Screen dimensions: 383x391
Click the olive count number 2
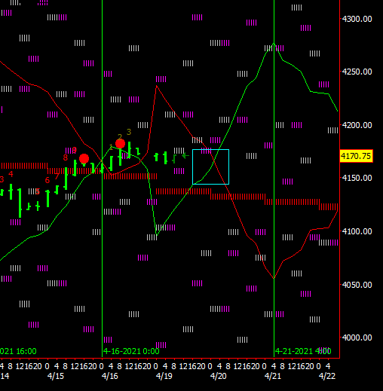click(x=120, y=137)
